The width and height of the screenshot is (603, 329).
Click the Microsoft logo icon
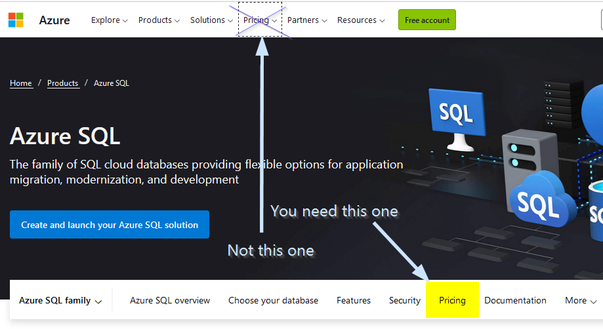pyautogui.click(x=16, y=20)
